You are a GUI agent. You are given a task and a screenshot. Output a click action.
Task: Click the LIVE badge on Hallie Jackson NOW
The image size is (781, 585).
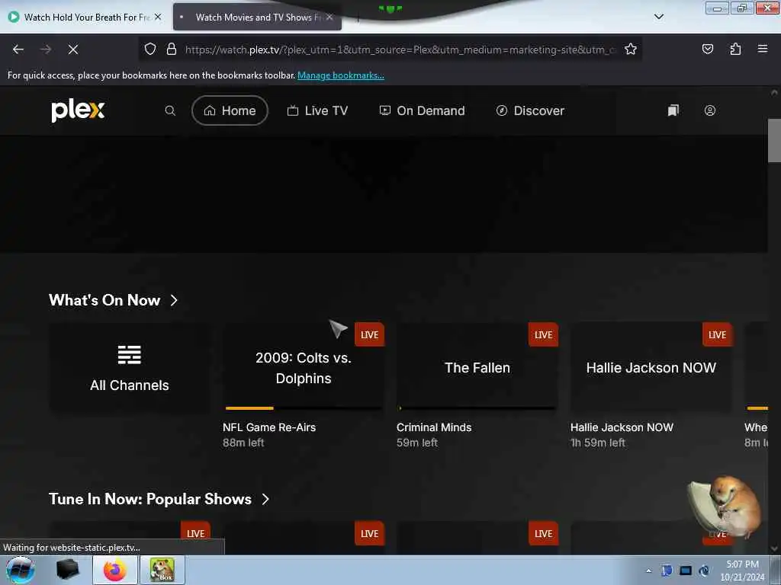(x=717, y=335)
